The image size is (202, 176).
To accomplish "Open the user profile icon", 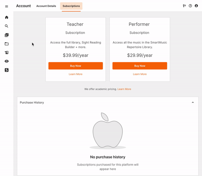I will 196,6.
